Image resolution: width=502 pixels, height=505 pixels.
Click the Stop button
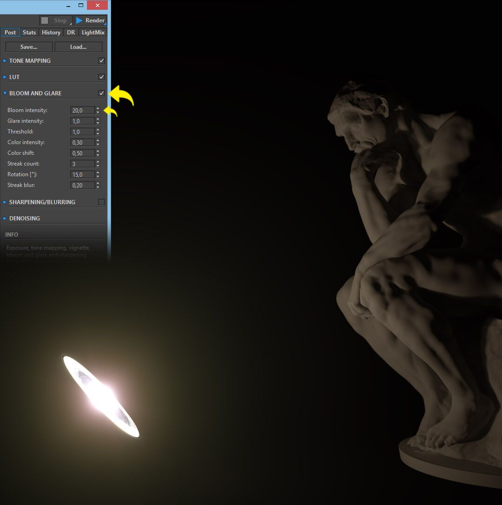click(x=56, y=20)
